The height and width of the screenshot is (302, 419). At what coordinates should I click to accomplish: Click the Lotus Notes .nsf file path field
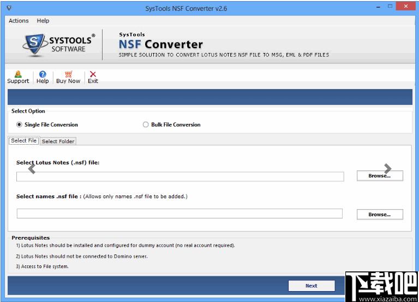click(x=180, y=176)
